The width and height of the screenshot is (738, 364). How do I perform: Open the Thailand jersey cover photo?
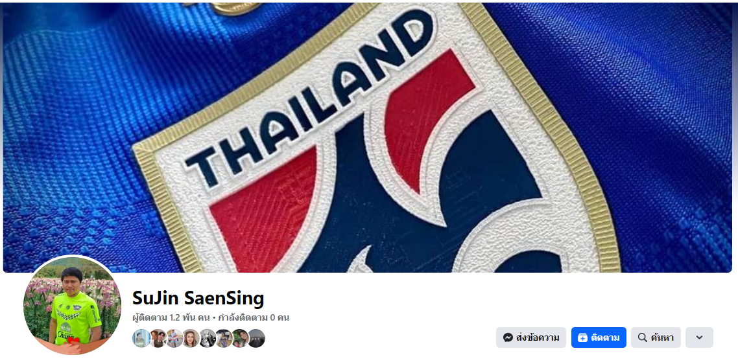(368, 137)
